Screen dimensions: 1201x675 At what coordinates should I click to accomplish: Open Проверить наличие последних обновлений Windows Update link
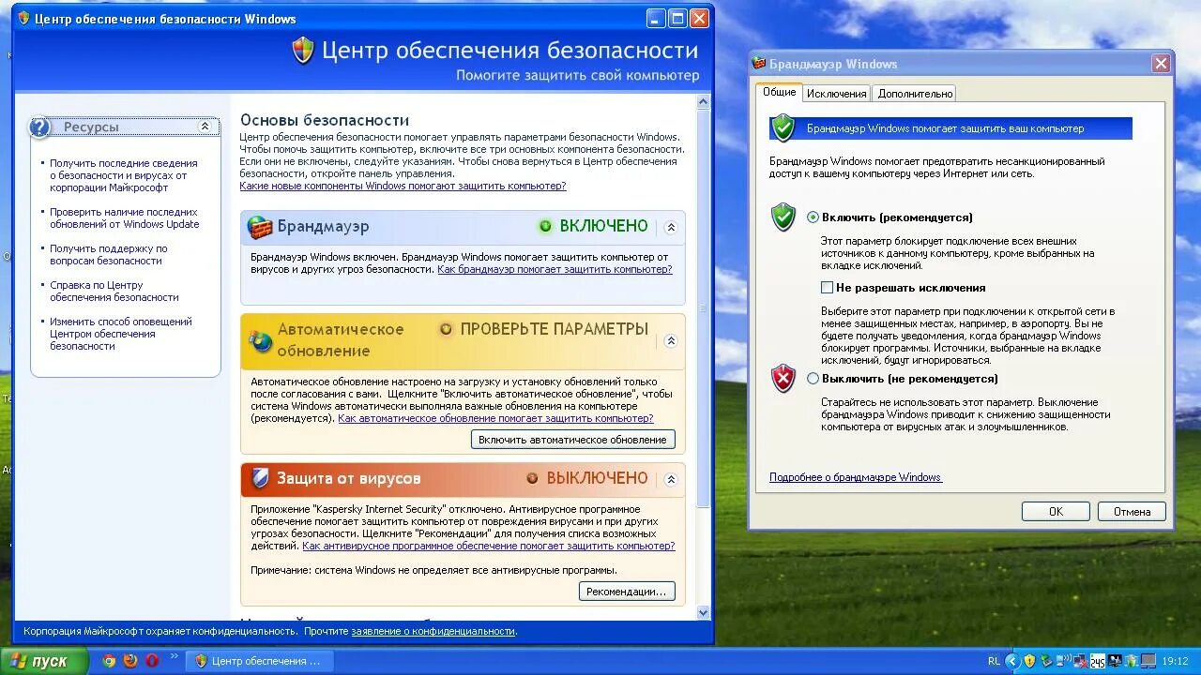(124, 218)
